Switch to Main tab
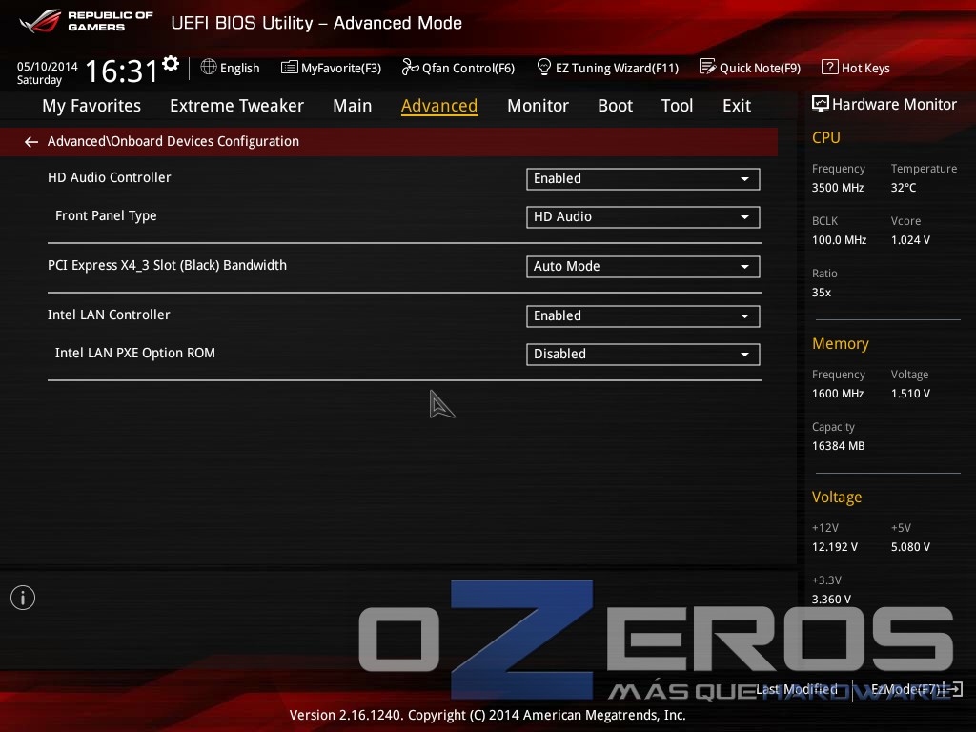 [353, 106]
